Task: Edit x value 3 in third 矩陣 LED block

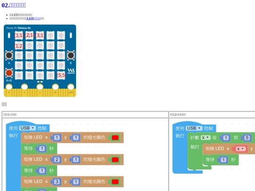Action: click(57, 182)
